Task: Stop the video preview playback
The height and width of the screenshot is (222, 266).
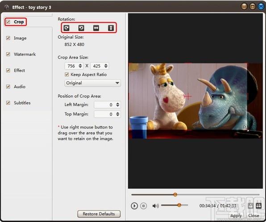Action: point(144,206)
